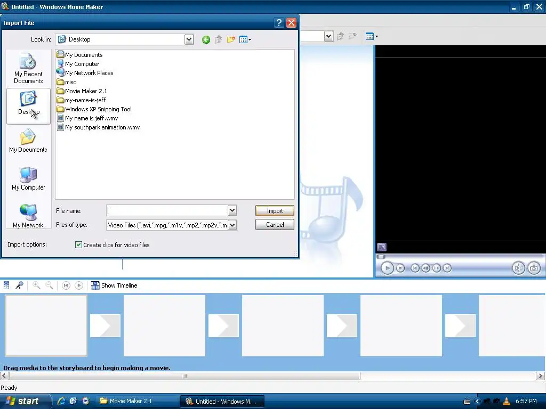Screen dimensions: 546x409
Task: Select My Network Places in file list
Action: point(85,72)
